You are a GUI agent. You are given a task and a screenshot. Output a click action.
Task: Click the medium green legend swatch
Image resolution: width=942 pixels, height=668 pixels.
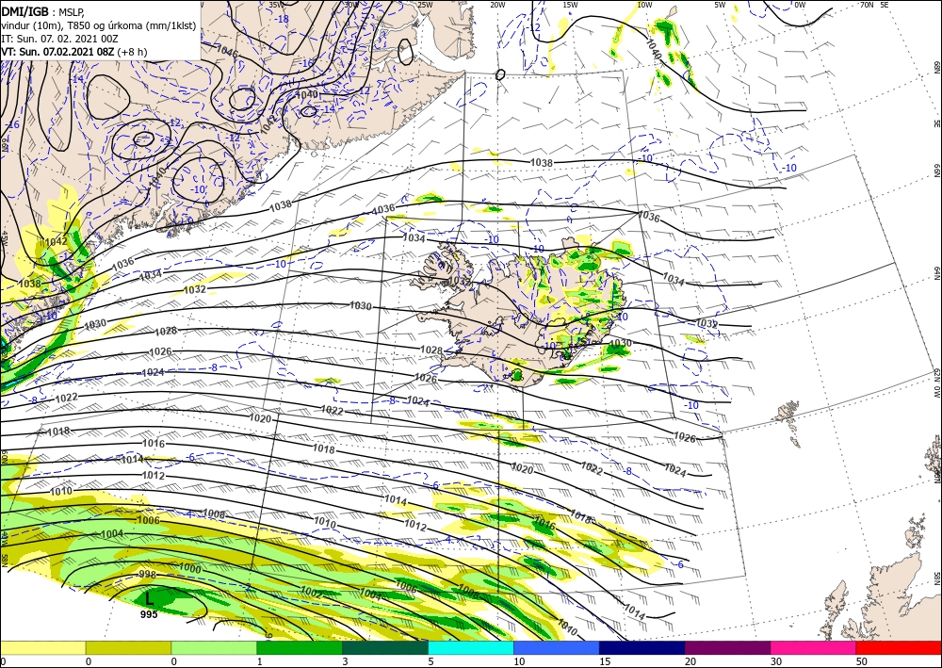tap(300, 647)
